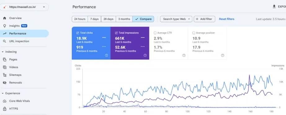Click the URL inspection magnifier icon
The height and width of the screenshot is (115, 286).
5,41
